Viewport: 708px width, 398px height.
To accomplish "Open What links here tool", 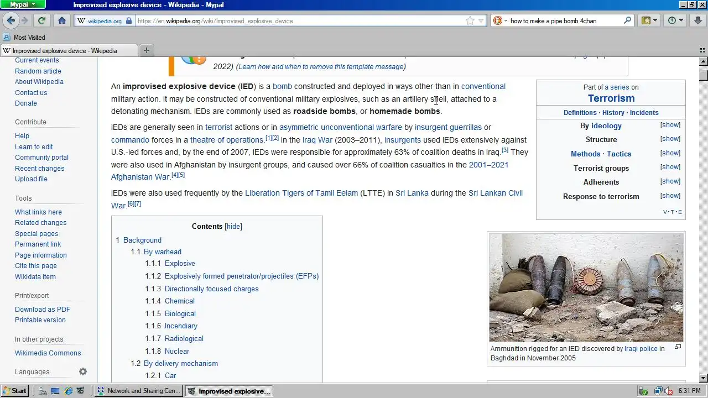I will coord(38,212).
